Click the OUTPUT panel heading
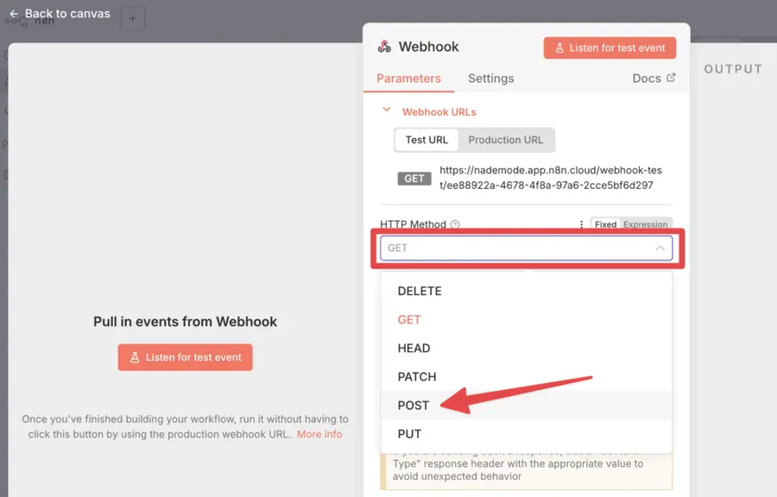 click(733, 69)
